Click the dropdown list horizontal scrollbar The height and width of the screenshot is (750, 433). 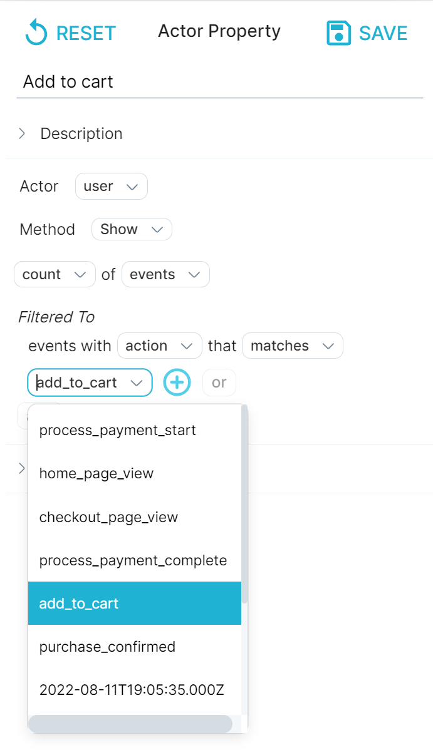pyautogui.click(x=130, y=724)
